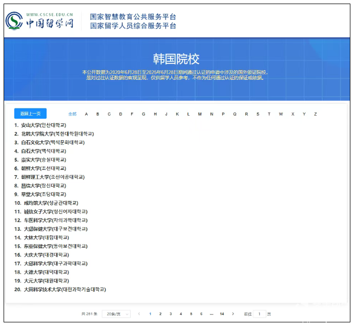Click the 中国留学网 logo
This screenshot has width=355, height=328.
(40, 21)
